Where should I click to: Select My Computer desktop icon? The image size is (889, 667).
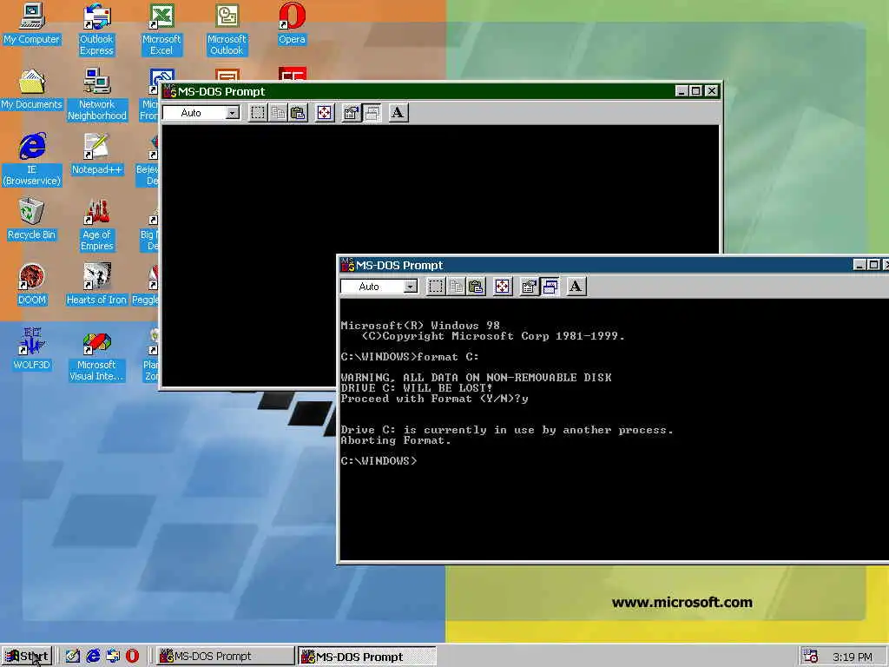[x=31, y=23]
